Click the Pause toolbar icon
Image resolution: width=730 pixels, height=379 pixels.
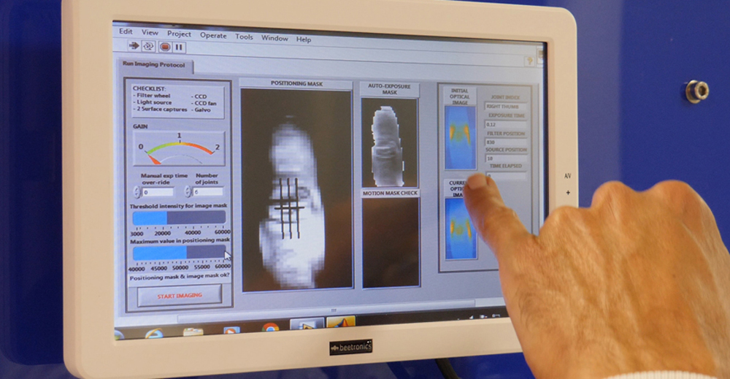click(179, 47)
